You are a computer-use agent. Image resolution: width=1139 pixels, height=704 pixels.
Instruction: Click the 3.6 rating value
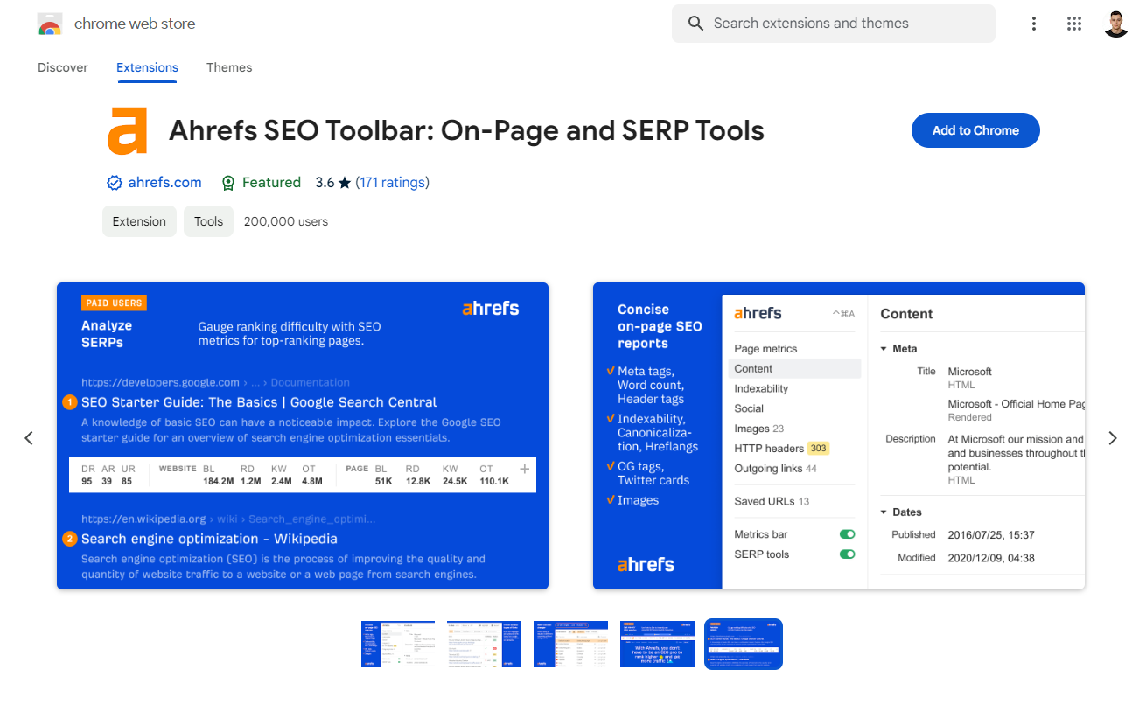(325, 183)
